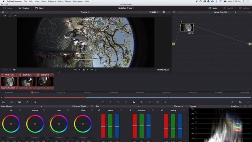
Task: Open the Curves palette
Action: coord(102,102)
